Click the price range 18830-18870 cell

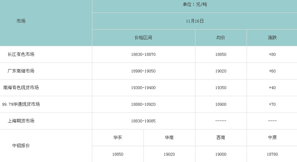click(143, 54)
